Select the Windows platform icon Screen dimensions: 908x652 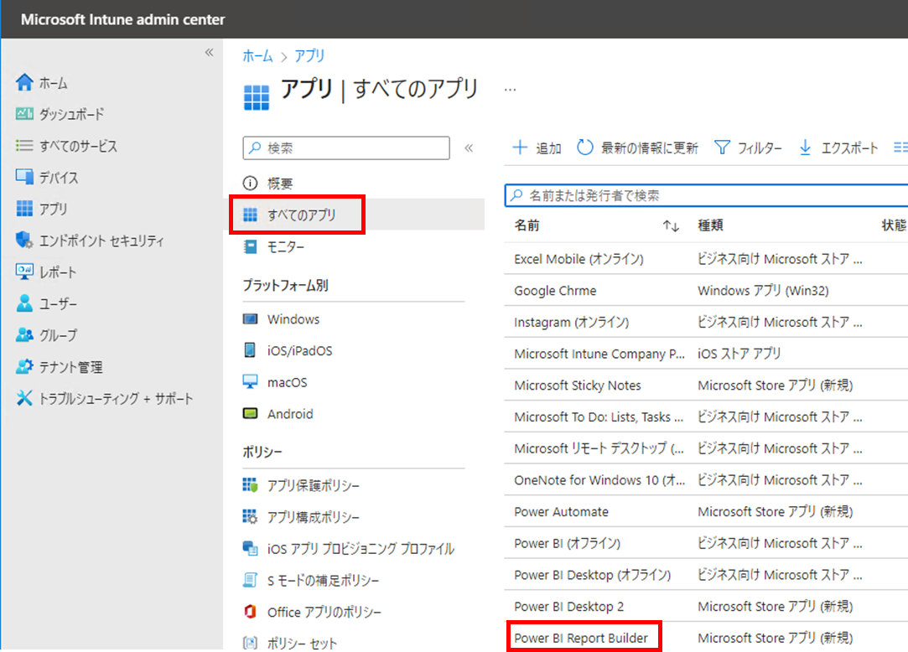[250, 318]
